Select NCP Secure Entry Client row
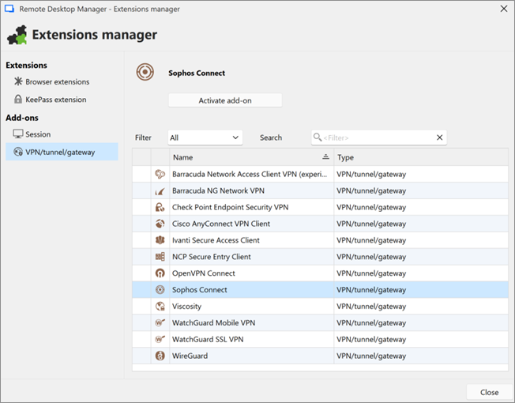 [x=320, y=257]
